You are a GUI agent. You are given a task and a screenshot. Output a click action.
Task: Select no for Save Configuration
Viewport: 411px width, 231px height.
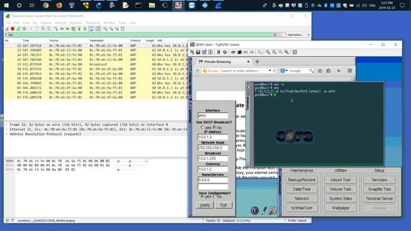coord(214,196)
